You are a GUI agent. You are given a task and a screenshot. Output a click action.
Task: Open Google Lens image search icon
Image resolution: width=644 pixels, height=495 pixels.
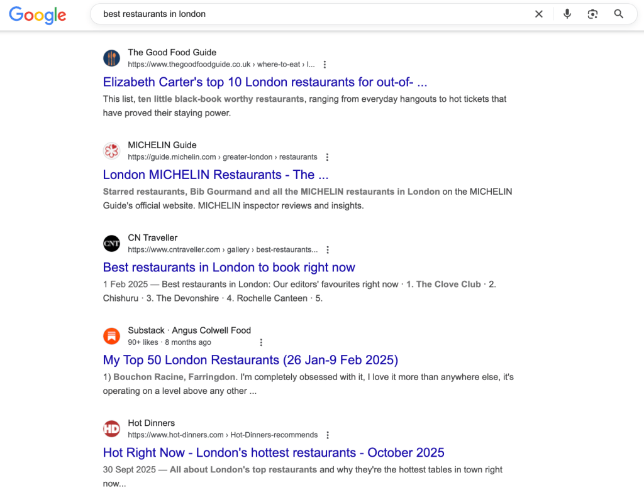click(x=592, y=14)
